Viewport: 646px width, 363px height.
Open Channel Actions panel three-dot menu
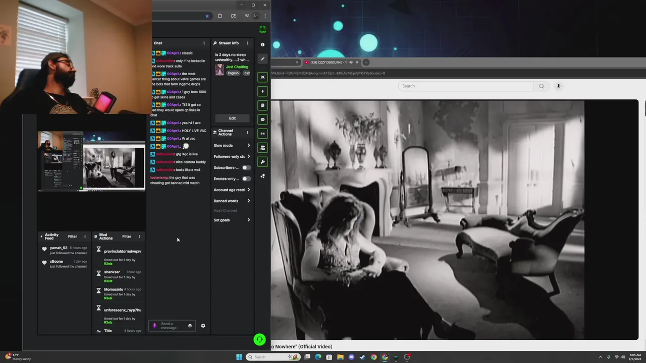tap(247, 133)
